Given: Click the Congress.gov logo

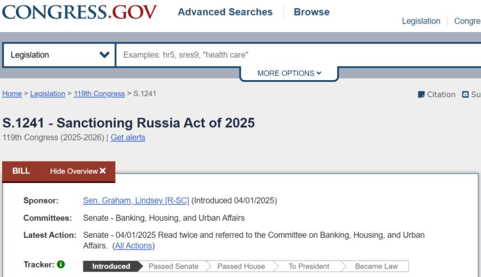Looking at the screenshot, I should 80,12.
